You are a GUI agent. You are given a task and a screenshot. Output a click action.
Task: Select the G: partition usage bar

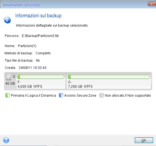109,77
